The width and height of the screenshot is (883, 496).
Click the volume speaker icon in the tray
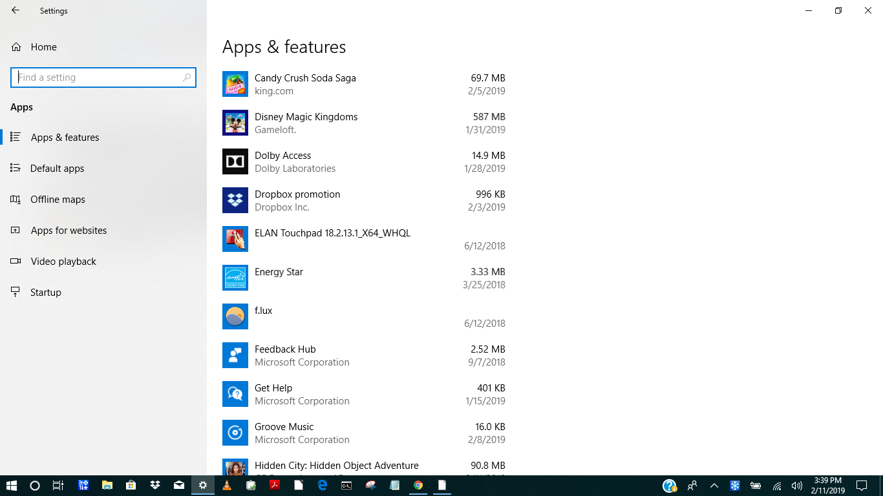(796, 486)
